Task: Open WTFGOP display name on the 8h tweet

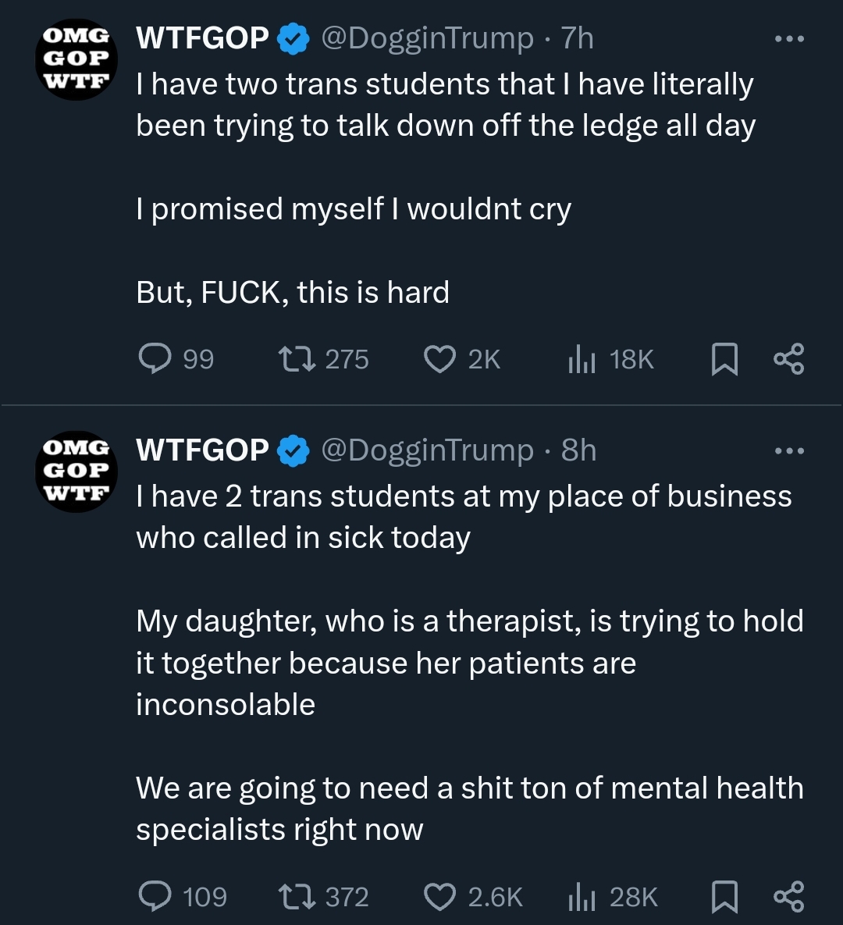Action: pos(202,450)
